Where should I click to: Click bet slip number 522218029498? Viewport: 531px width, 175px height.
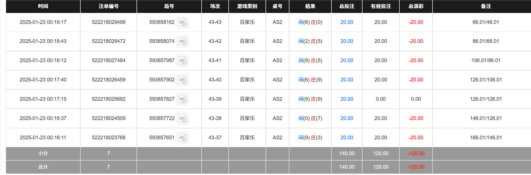108,22
